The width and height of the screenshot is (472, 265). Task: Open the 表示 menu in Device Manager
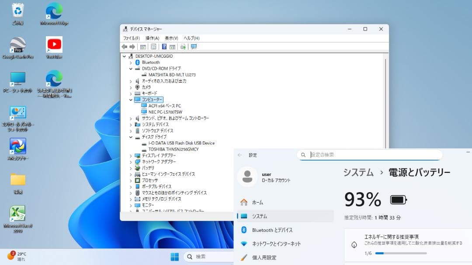[170, 38]
